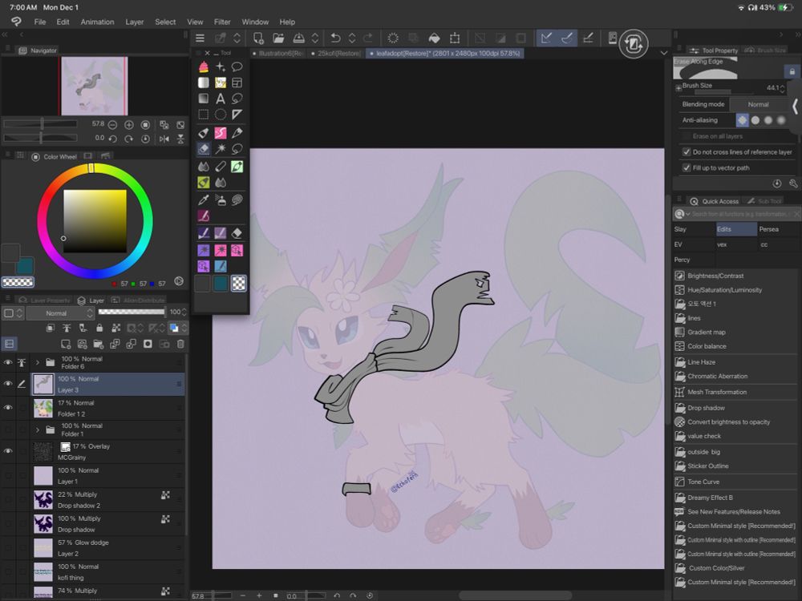
Task: Expand Folder 1 in layer list
Action: pyautogui.click(x=38, y=430)
